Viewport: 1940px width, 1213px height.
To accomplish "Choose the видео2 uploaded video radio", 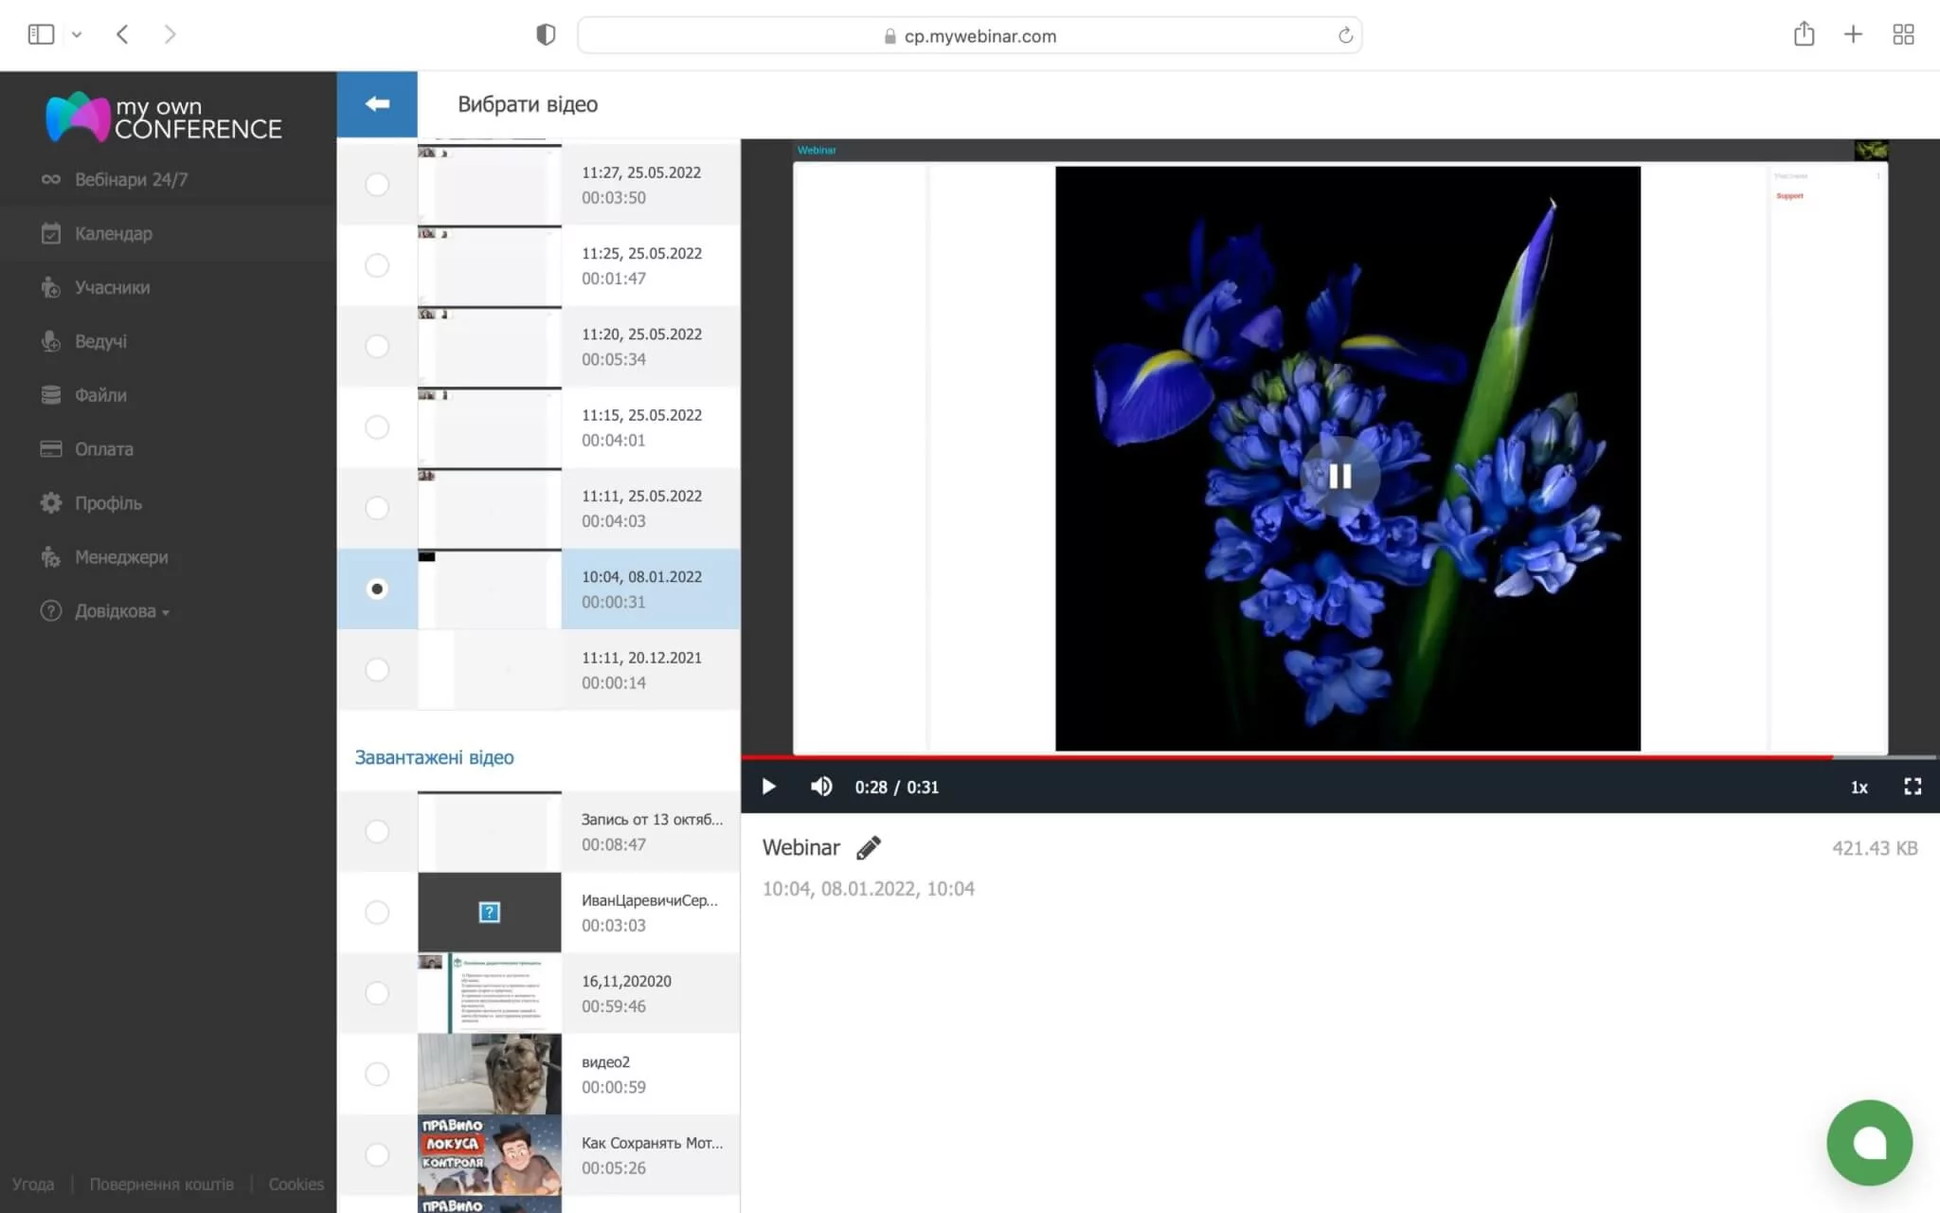I will [377, 1074].
